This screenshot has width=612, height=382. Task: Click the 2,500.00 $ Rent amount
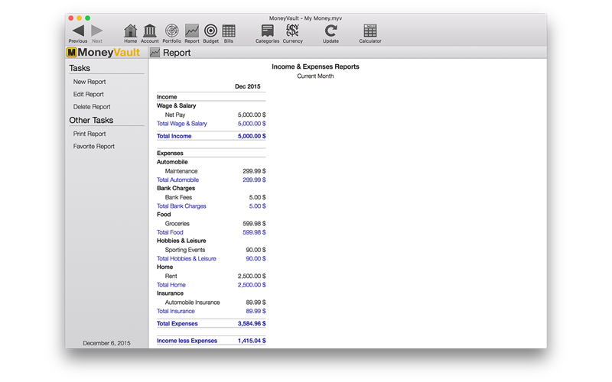[252, 276]
